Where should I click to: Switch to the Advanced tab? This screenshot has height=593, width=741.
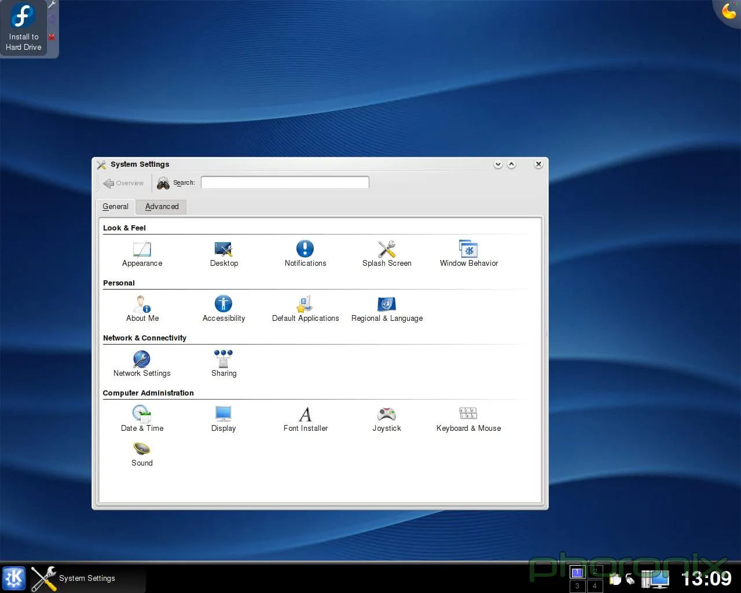pos(162,207)
